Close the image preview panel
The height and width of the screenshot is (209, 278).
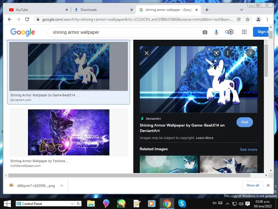coord(146,53)
